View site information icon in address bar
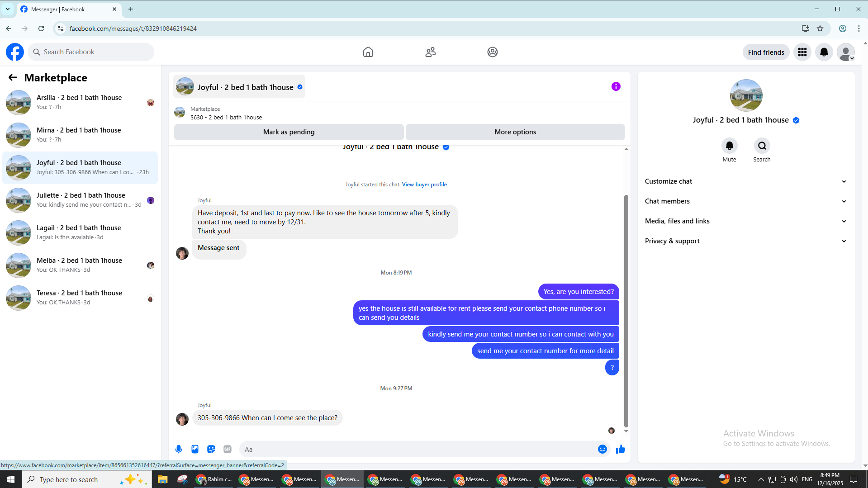 pyautogui.click(x=60, y=28)
